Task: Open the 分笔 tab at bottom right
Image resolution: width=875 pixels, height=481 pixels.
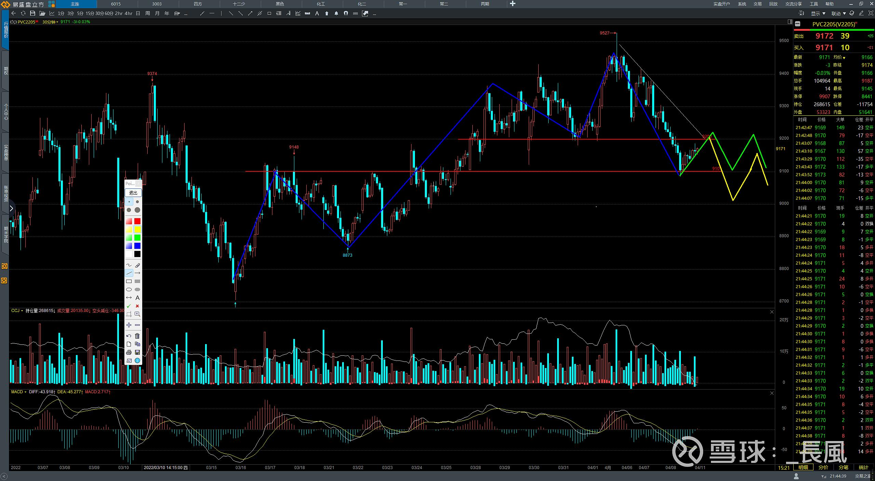Action: coord(843,467)
